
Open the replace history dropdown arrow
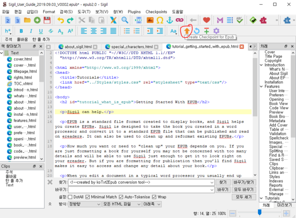coord(212,190)
